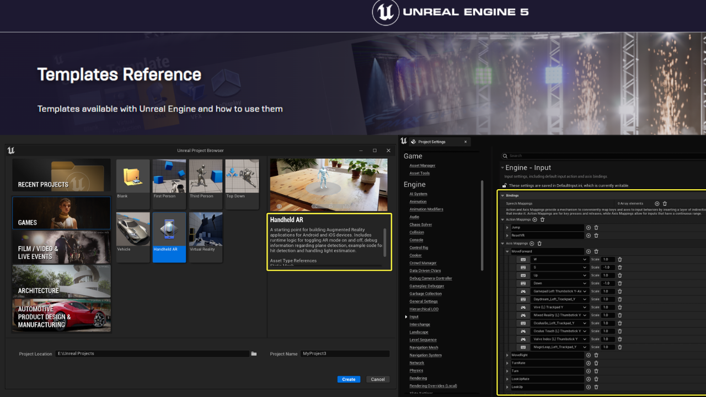Select the Automotive Product Design & Manufacturing category
Screen dimensions: 706x397
[61, 315]
